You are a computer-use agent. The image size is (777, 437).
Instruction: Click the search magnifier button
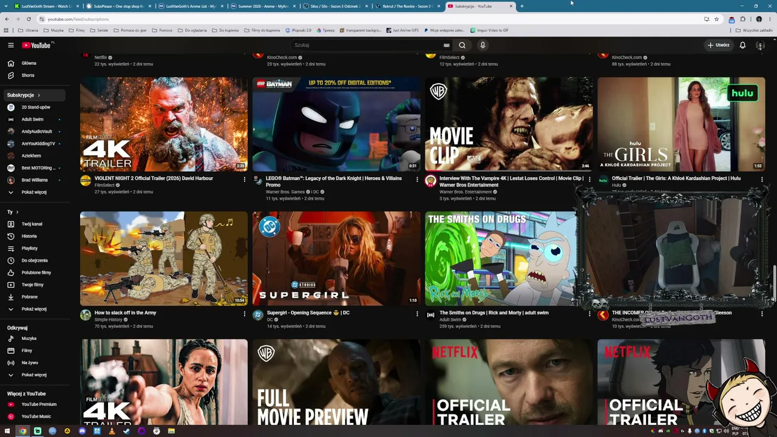coord(462,45)
